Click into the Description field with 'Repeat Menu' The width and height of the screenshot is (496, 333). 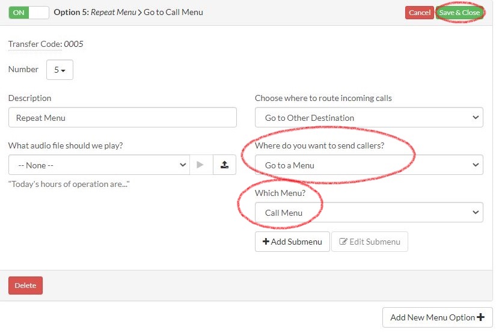[x=123, y=118]
